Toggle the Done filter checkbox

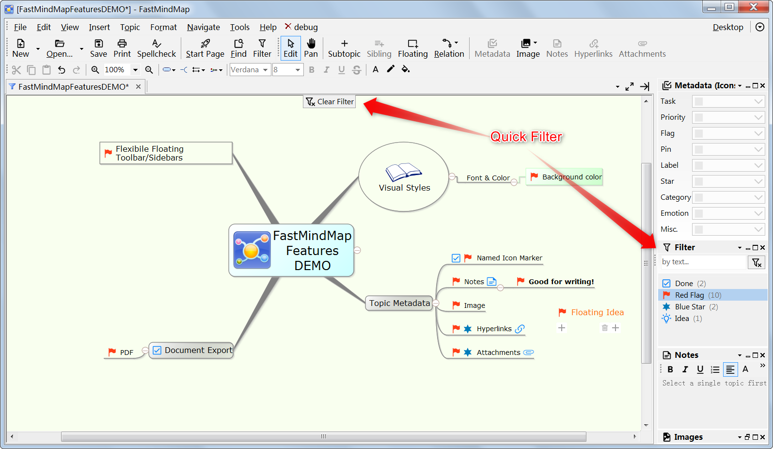click(x=666, y=283)
